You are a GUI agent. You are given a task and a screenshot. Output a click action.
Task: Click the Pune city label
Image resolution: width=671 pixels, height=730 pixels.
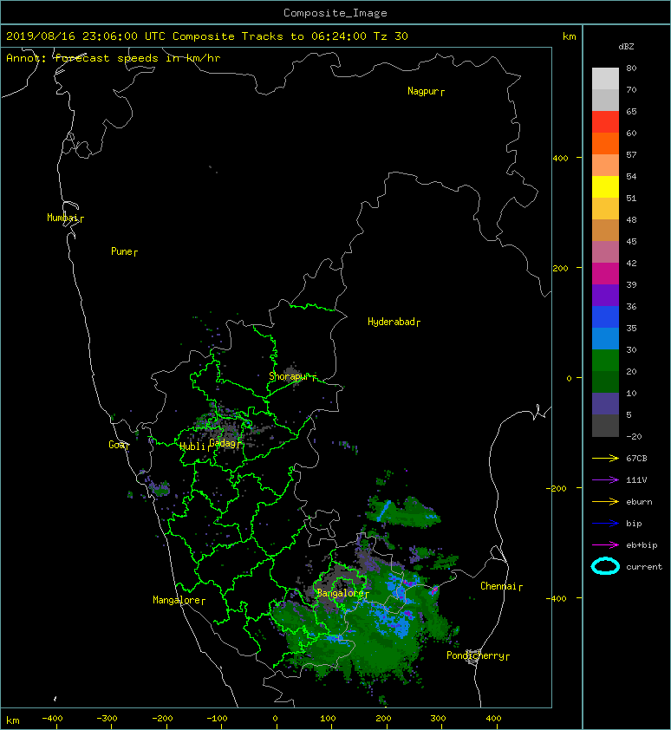point(124,251)
